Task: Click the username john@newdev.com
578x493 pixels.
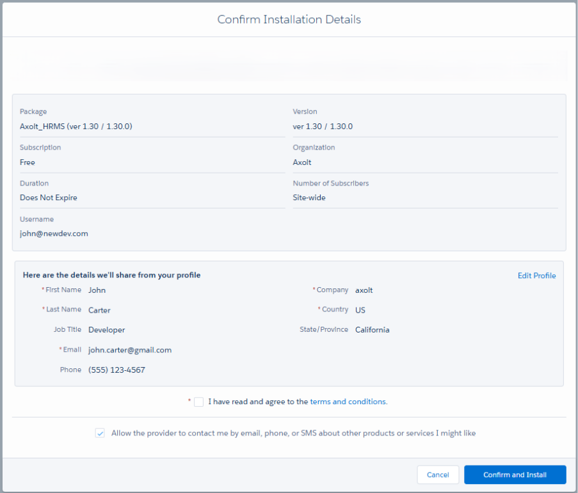Action: click(x=54, y=234)
